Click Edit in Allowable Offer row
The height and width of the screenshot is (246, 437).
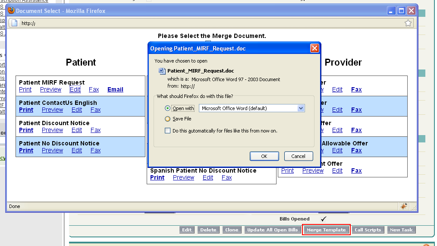[337, 150]
